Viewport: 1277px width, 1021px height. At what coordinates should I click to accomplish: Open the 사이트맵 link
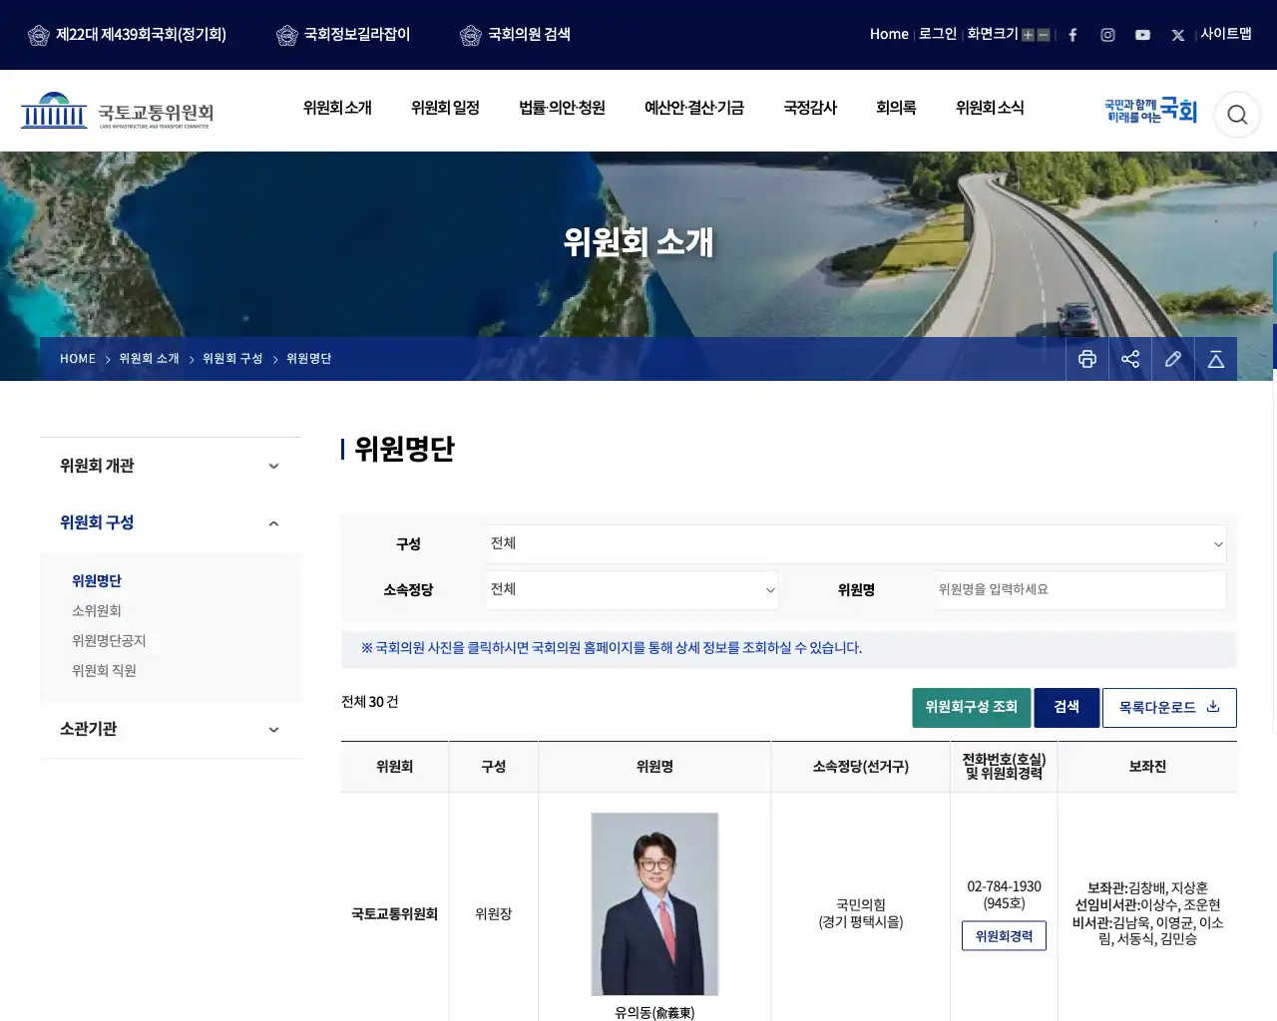(x=1226, y=34)
